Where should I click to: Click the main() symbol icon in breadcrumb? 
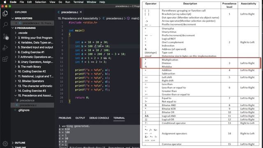click(128, 18)
